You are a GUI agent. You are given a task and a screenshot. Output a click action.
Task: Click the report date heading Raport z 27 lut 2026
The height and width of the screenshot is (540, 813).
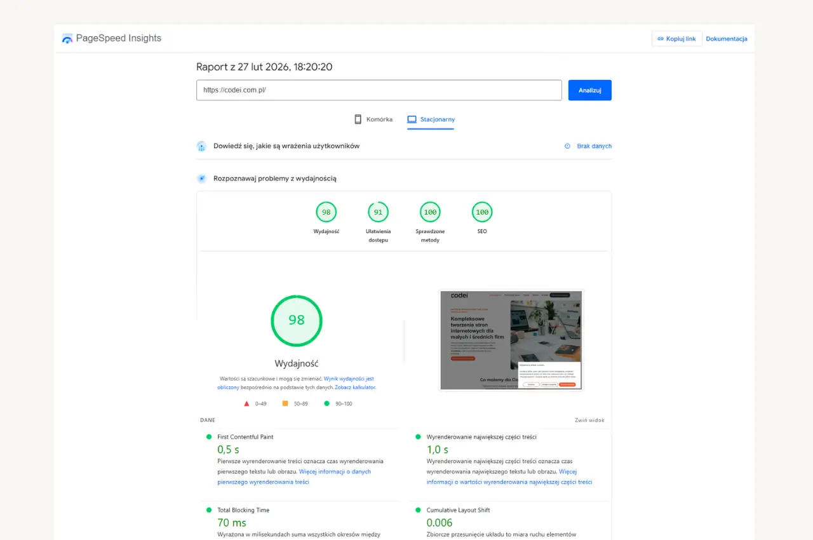click(264, 67)
